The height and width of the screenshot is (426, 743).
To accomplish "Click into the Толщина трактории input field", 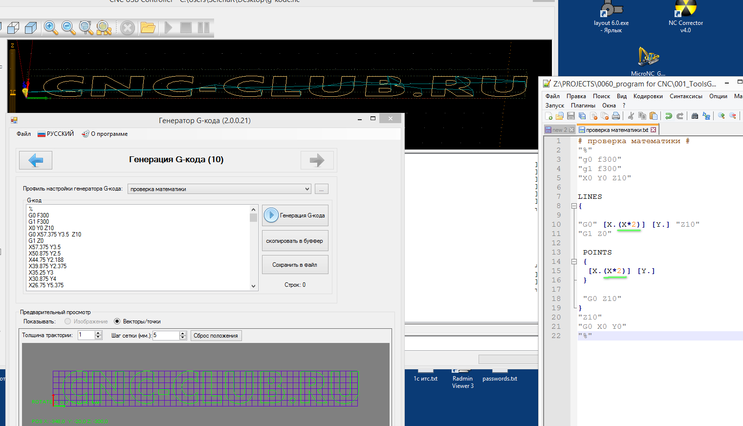I will click(86, 335).
